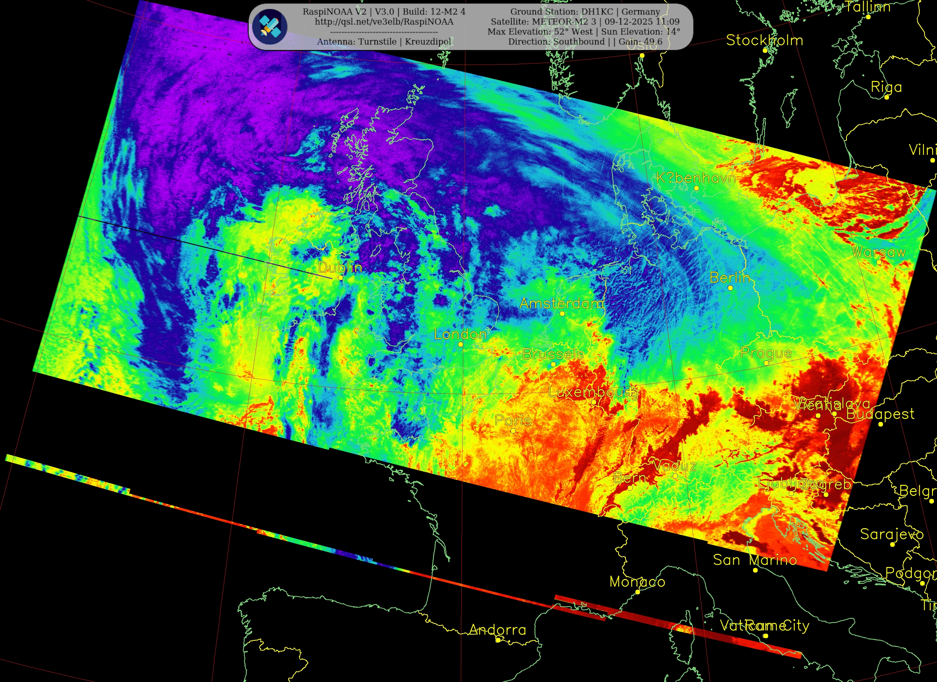Click the Paris city marker dot

tap(513, 430)
